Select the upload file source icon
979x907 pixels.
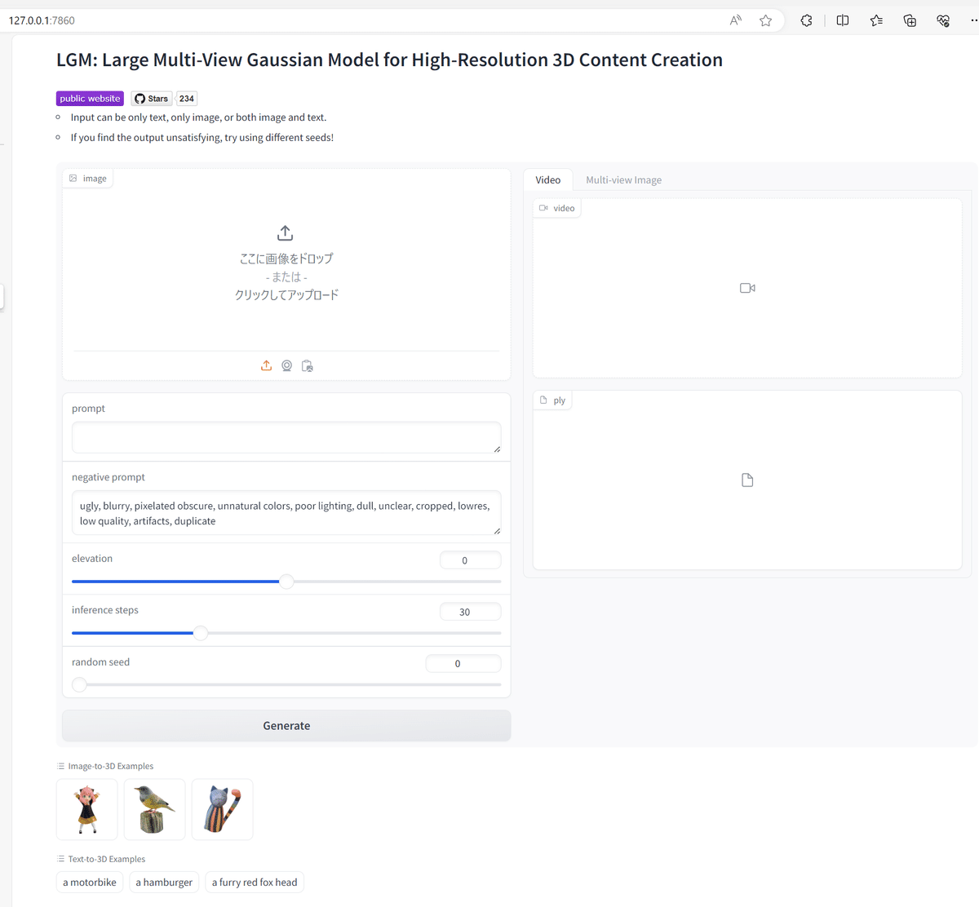tap(266, 366)
